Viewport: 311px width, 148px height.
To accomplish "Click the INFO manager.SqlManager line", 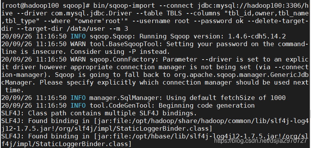I will (x=143, y=98).
